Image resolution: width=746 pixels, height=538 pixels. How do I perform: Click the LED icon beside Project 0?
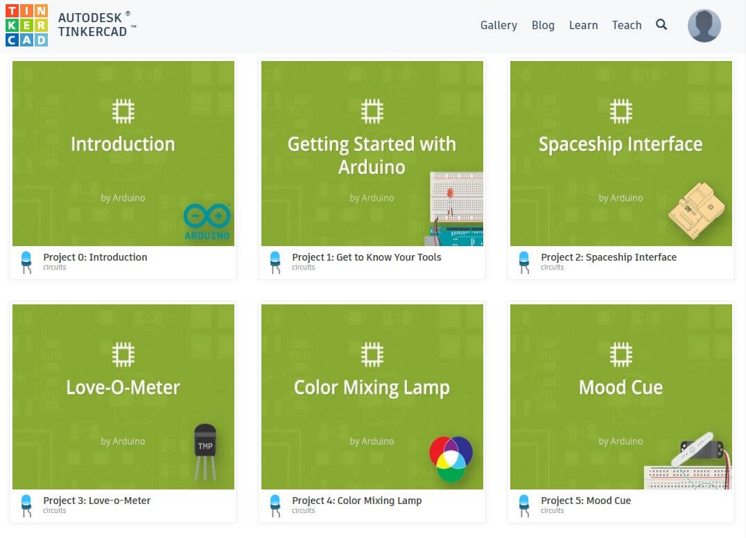[x=26, y=261]
